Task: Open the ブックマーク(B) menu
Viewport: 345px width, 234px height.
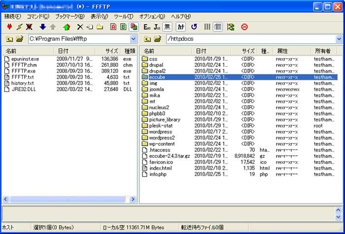Action: pyautogui.click(x=70, y=16)
